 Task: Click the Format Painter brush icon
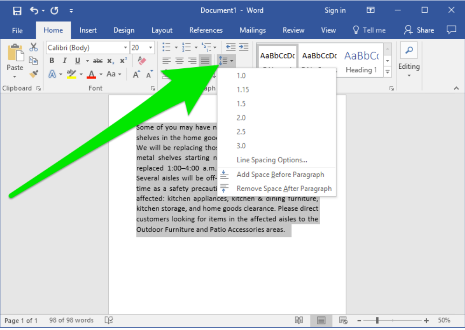coord(34,74)
